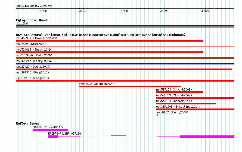The height and width of the screenshot is (152, 242).
Task: Select the red bar under nsv469931
Action: pos(110,41)
